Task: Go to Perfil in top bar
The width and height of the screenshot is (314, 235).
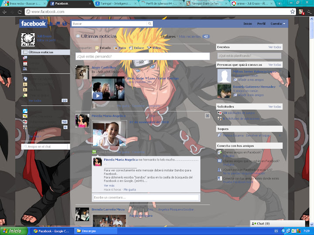Action: (x=261, y=23)
